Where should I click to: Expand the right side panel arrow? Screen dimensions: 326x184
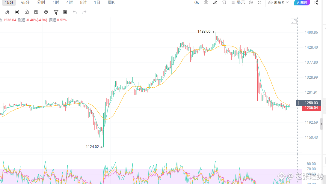(322, 124)
